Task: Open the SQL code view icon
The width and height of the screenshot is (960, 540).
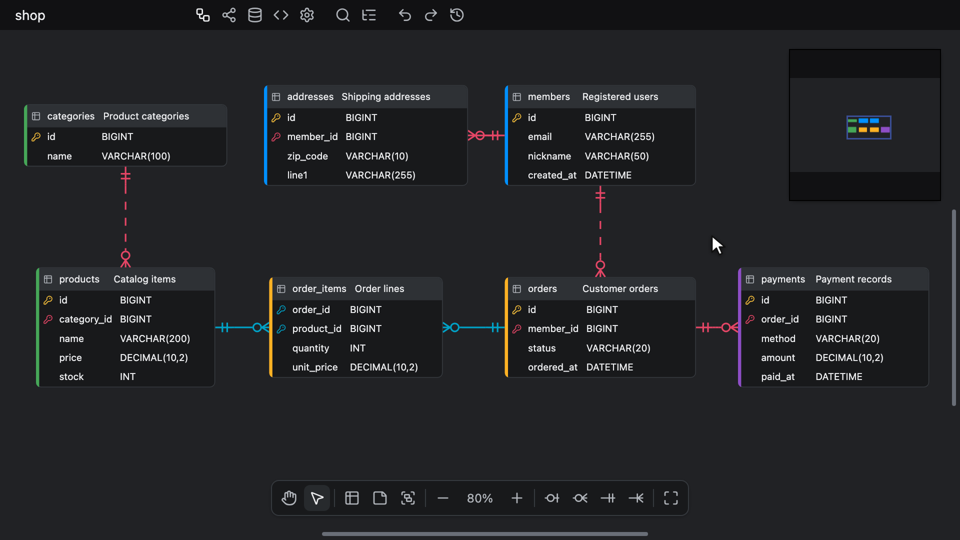Action: click(281, 15)
